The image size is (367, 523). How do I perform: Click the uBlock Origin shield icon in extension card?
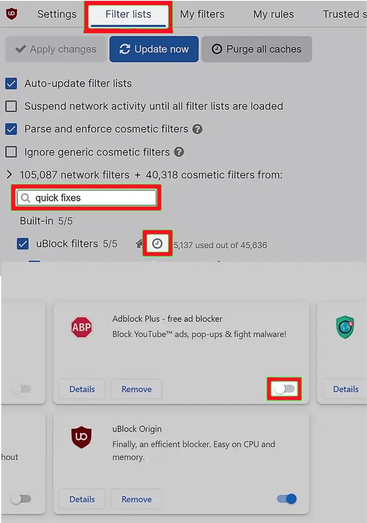[81, 437]
